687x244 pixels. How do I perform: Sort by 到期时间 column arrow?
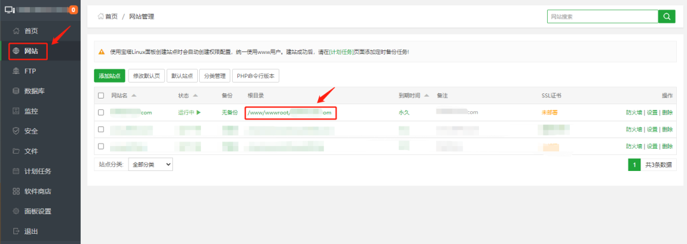coord(426,95)
